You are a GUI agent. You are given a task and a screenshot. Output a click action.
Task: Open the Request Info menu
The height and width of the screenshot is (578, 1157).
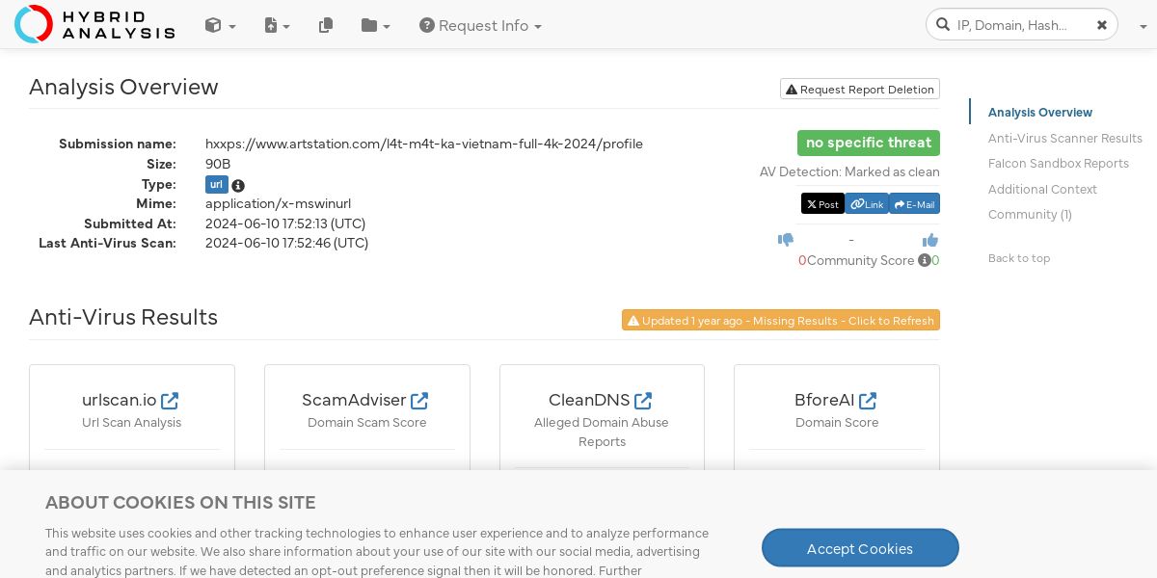pyautogui.click(x=480, y=26)
